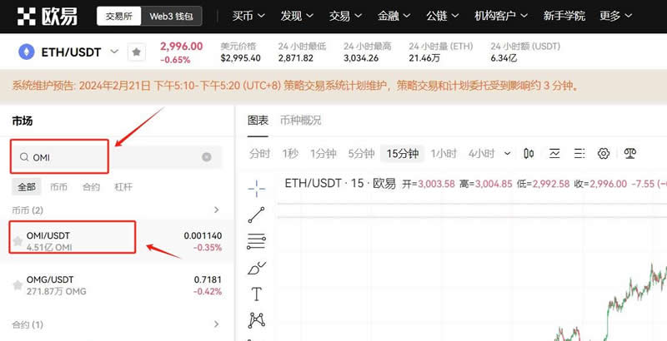This screenshot has height=341, width=667.
Task: Select the 1小时 timeframe
Action: point(444,154)
